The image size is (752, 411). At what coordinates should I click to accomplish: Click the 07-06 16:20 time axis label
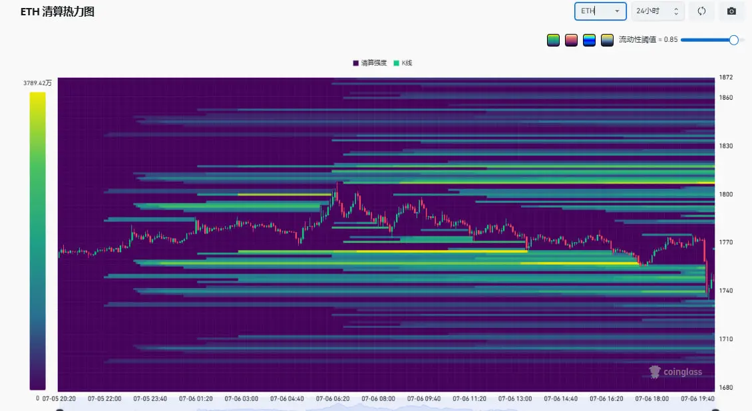pos(607,398)
